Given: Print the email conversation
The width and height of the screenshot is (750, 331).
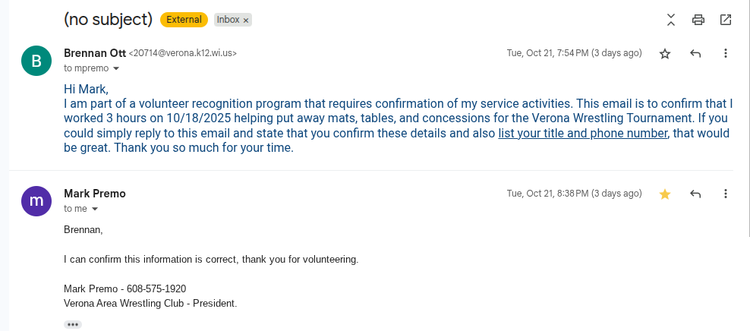Looking at the screenshot, I should click(698, 20).
